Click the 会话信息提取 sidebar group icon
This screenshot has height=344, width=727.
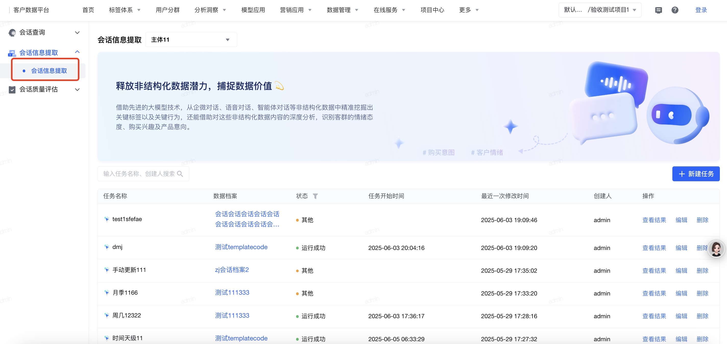12,53
